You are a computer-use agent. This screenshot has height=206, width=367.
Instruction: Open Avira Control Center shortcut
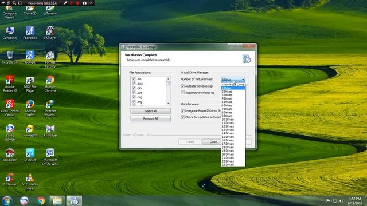(10, 108)
